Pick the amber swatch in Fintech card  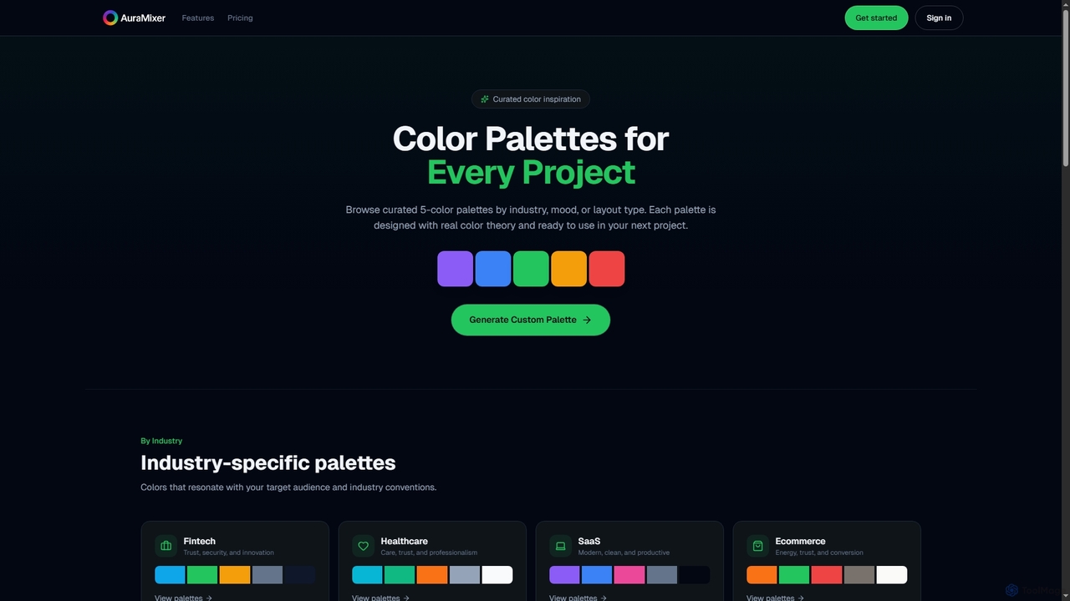coord(235,574)
